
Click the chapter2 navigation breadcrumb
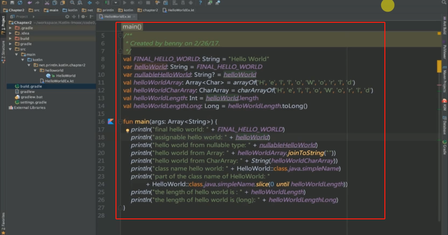click(147, 10)
